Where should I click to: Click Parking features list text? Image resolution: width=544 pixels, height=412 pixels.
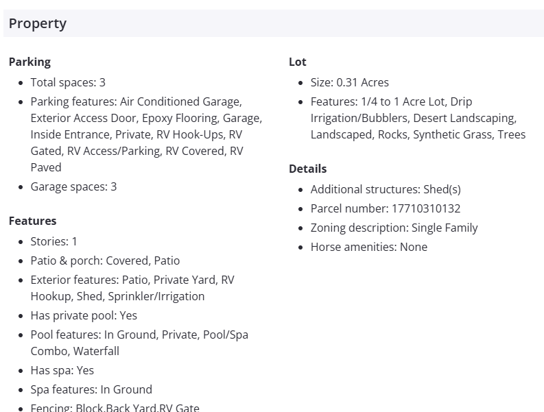point(137,134)
